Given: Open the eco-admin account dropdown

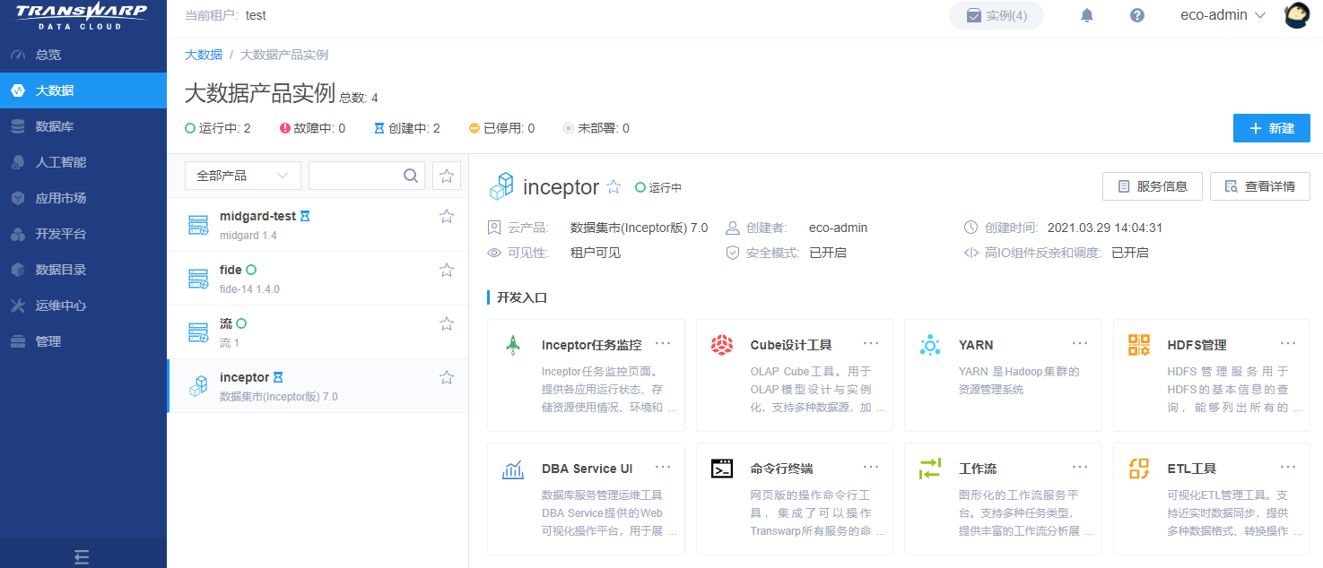Looking at the screenshot, I should (1223, 15).
